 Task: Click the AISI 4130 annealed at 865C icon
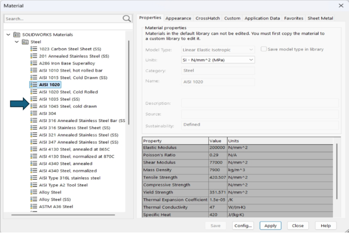[34, 149]
